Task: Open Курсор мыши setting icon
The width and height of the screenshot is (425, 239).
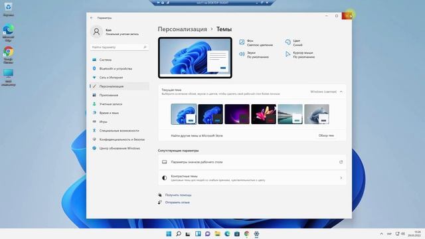Action: click(x=288, y=54)
